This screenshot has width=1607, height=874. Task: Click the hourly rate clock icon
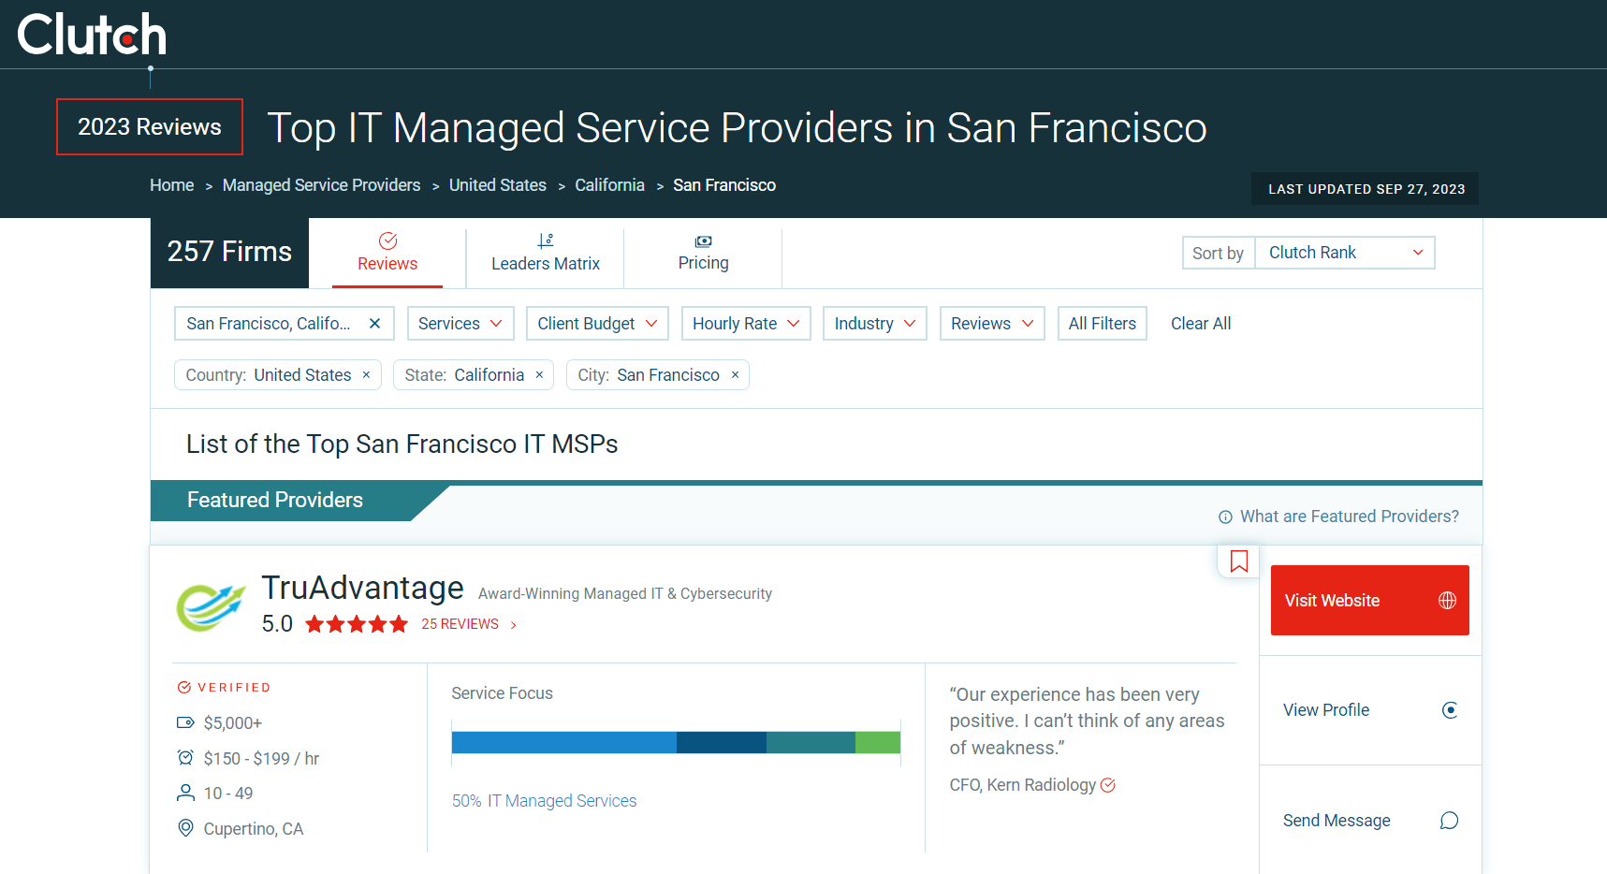coord(185,758)
